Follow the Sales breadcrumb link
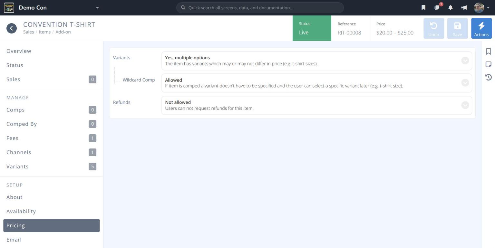Image resolution: width=495 pixels, height=248 pixels. point(28,32)
